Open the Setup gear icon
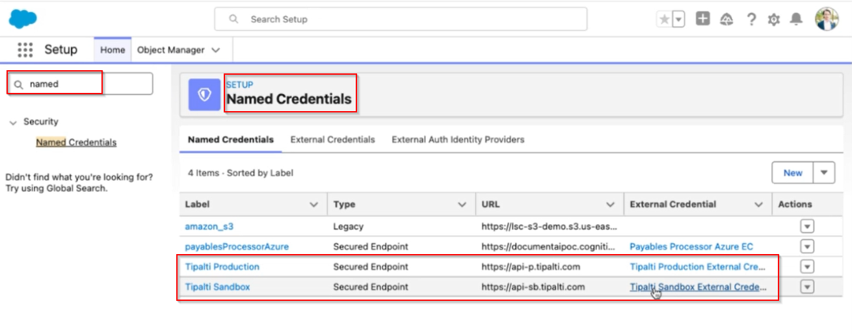The height and width of the screenshot is (334, 852). (x=773, y=19)
